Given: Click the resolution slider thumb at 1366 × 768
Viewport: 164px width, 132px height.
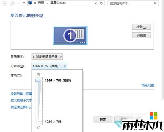Looking at the screenshot, I should click(x=37, y=80).
